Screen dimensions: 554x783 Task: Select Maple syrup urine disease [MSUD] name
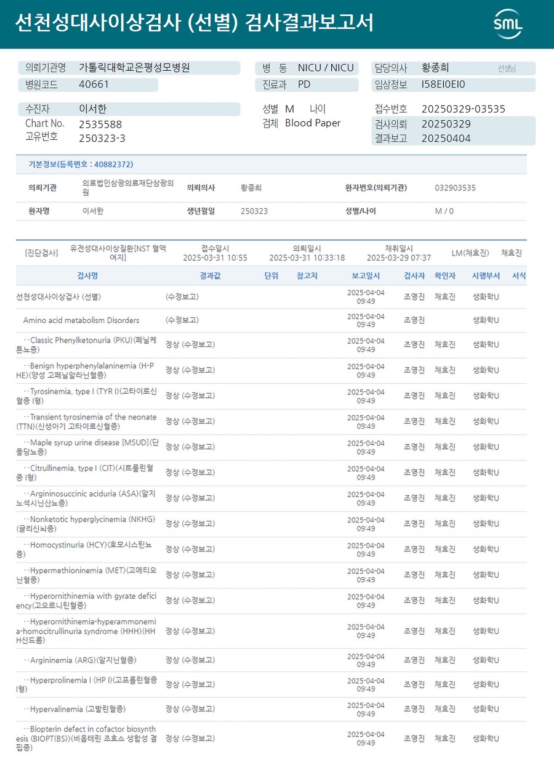point(87,447)
